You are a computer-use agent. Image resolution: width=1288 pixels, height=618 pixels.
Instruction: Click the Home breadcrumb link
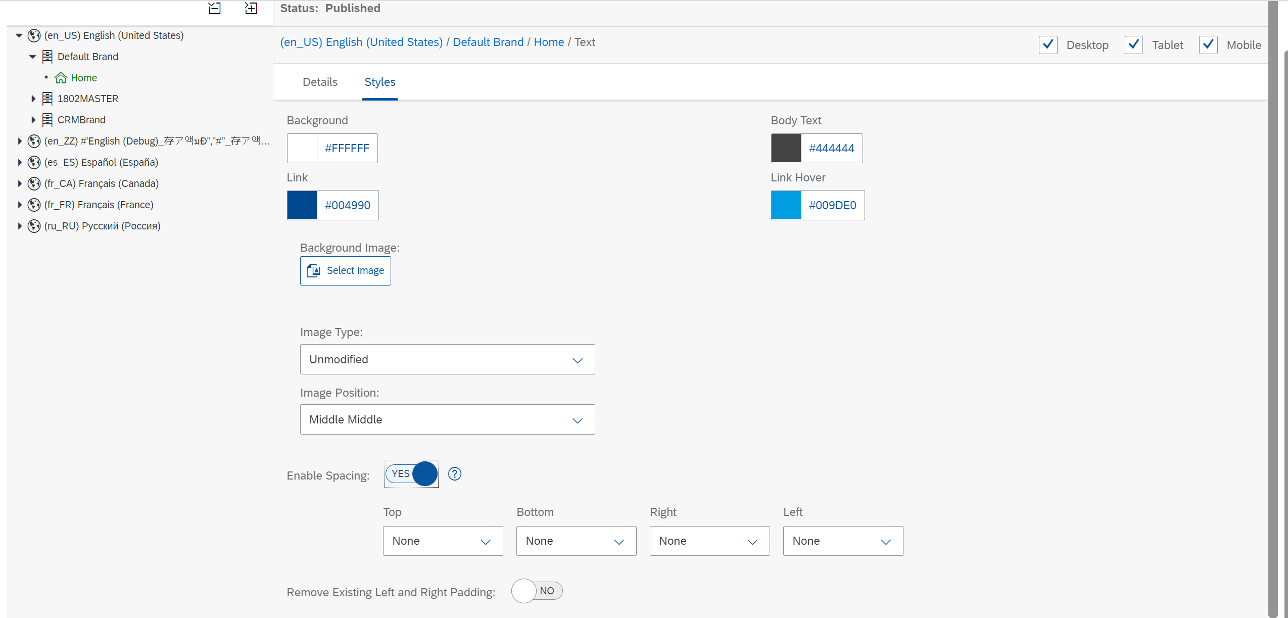point(549,42)
